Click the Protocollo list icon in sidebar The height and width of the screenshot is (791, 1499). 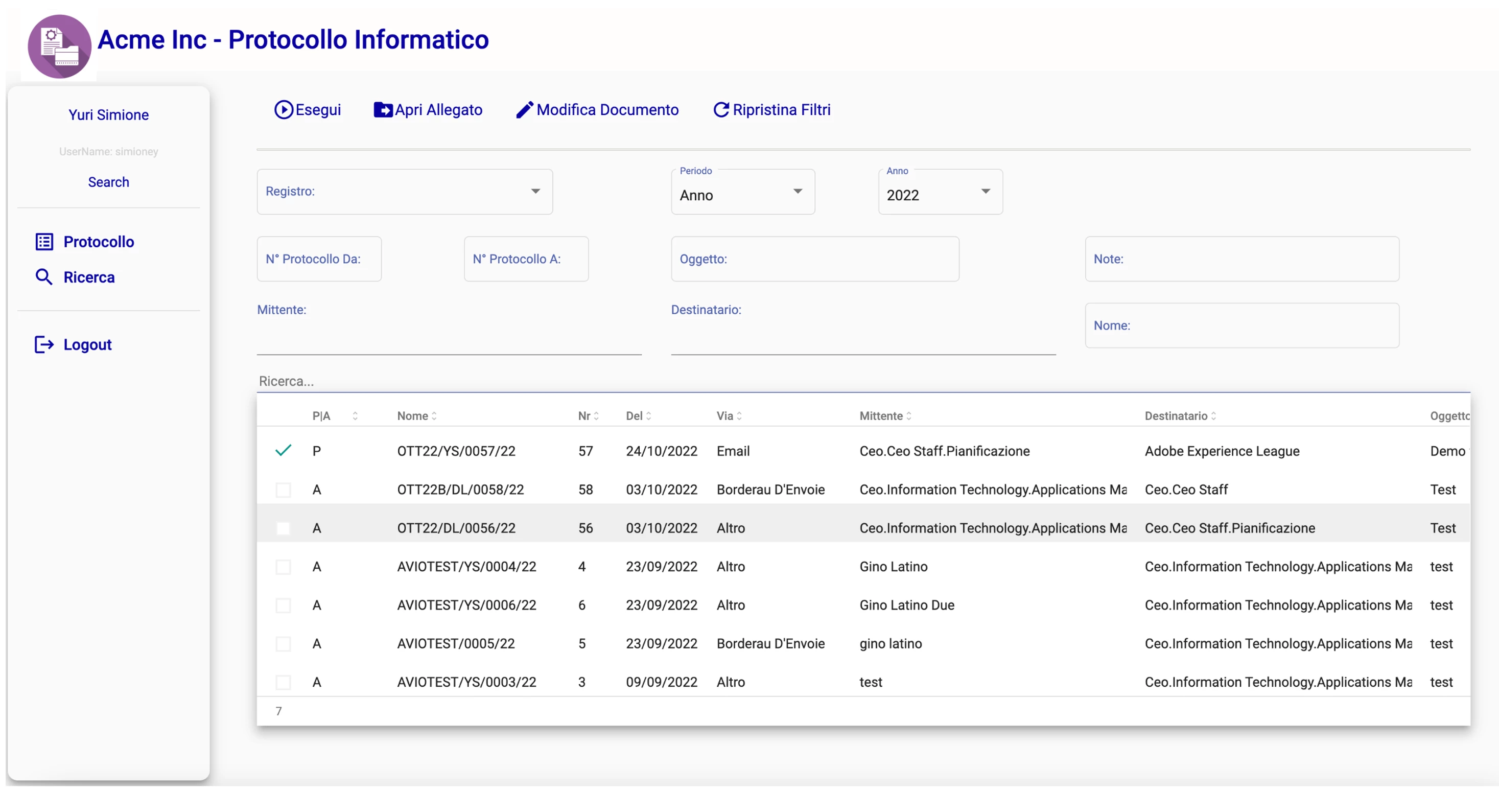coord(44,242)
